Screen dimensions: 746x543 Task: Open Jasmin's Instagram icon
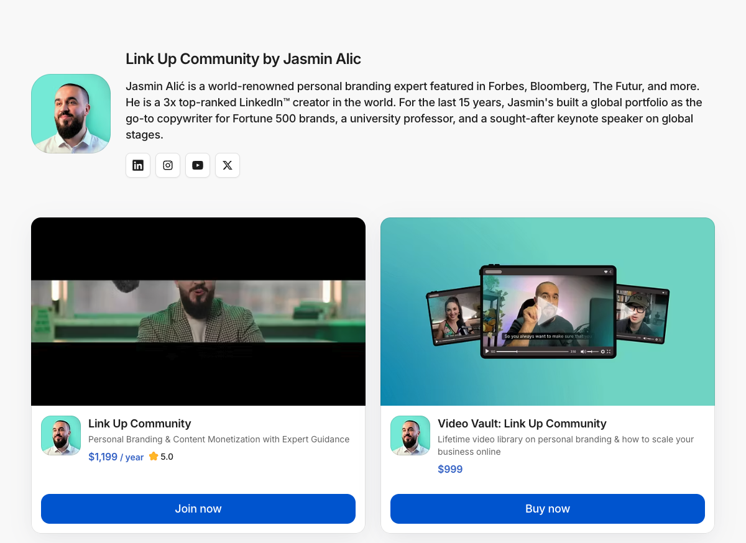tap(168, 165)
